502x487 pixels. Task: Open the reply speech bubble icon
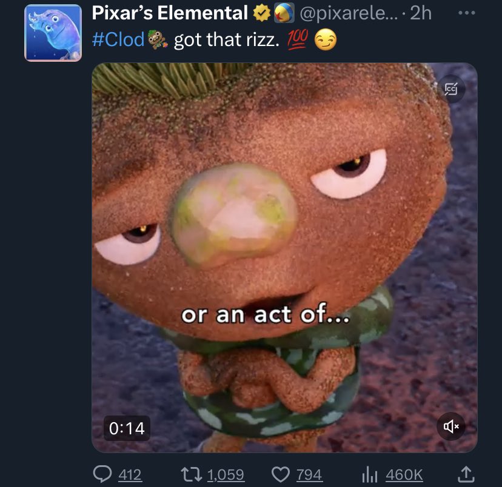(x=102, y=474)
